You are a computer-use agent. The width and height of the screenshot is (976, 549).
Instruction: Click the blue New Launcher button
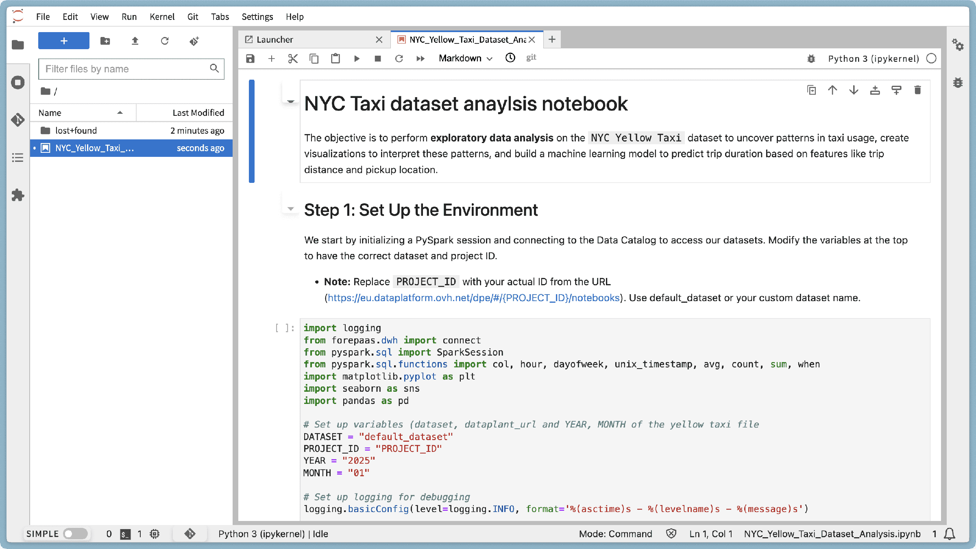(x=64, y=41)
